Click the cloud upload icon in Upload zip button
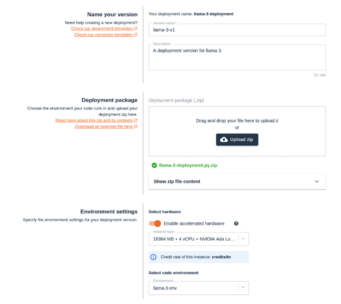 [224, 140]
